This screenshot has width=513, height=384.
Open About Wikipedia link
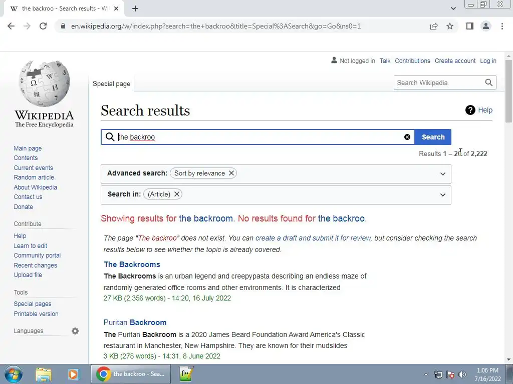coord(36,187)
